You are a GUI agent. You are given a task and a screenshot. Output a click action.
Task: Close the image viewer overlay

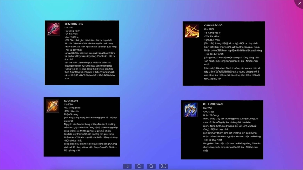click(x=299, y=3)
